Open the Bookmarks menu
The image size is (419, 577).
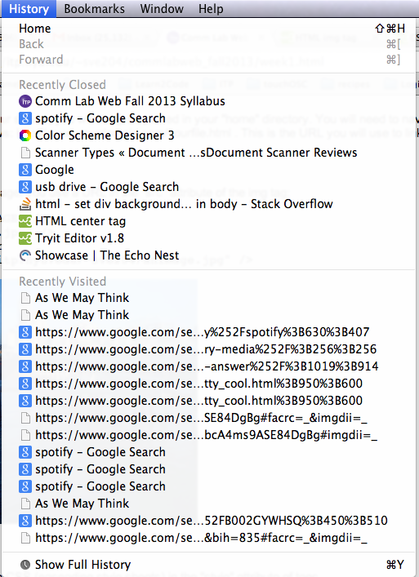pos(94,8)
